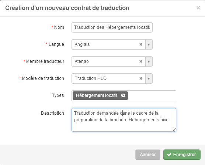
Task: Click inside the Description text area
Action: pos(124,120)
